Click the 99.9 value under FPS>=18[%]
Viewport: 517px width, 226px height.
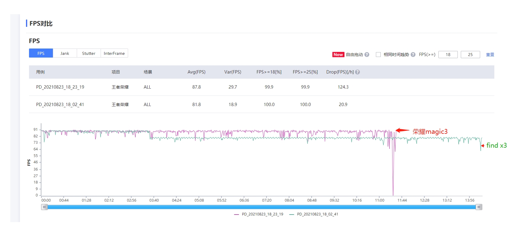tap(269, 87)
